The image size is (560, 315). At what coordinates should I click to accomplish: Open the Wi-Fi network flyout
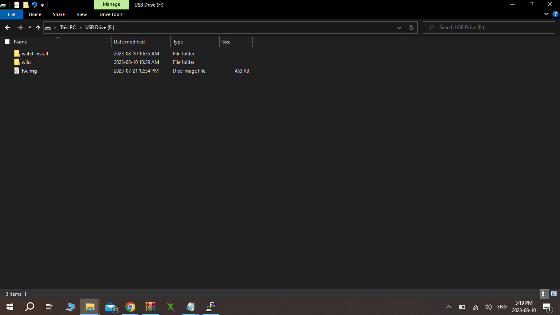pyautogui.click(x=476, y=307)
